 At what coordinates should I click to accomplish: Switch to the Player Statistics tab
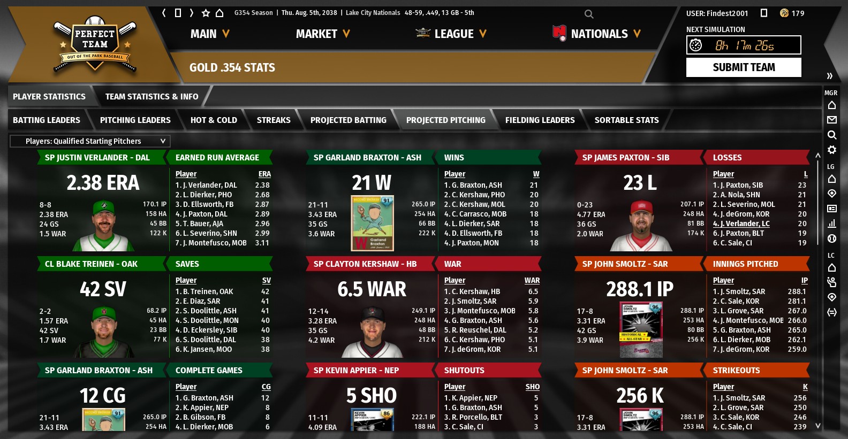point(49,97)
